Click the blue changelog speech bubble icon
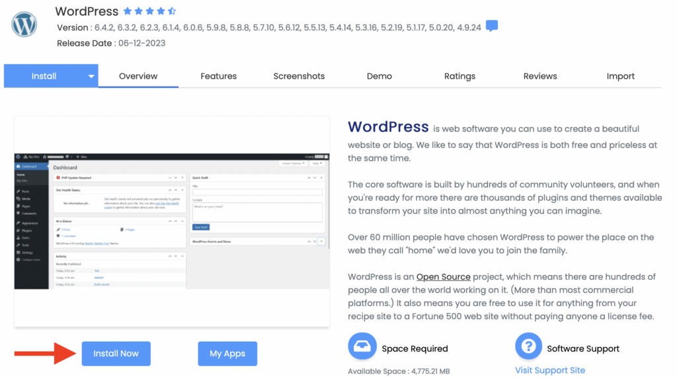 491,26
